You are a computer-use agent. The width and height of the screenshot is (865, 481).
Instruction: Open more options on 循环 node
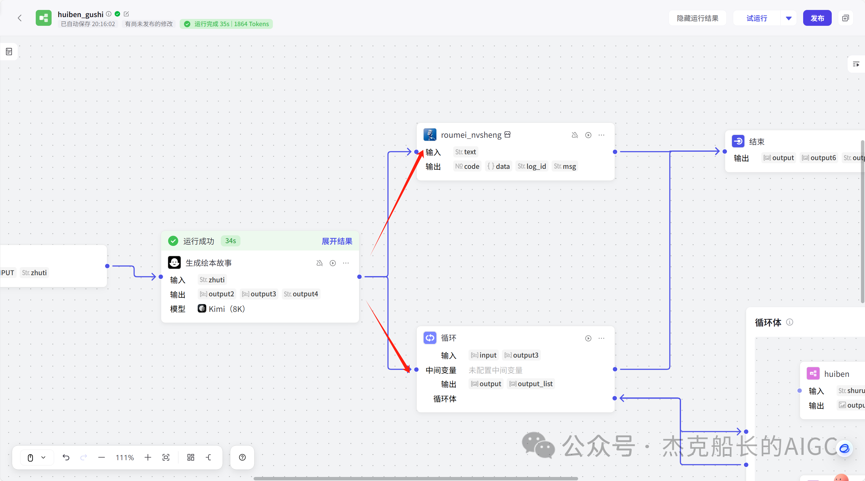(601, 338)
